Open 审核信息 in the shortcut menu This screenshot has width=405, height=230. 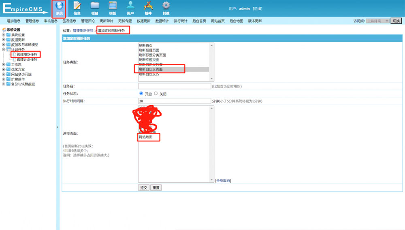click(x=51, y=21)
